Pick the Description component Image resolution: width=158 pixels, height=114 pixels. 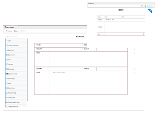tap(16, 88)
